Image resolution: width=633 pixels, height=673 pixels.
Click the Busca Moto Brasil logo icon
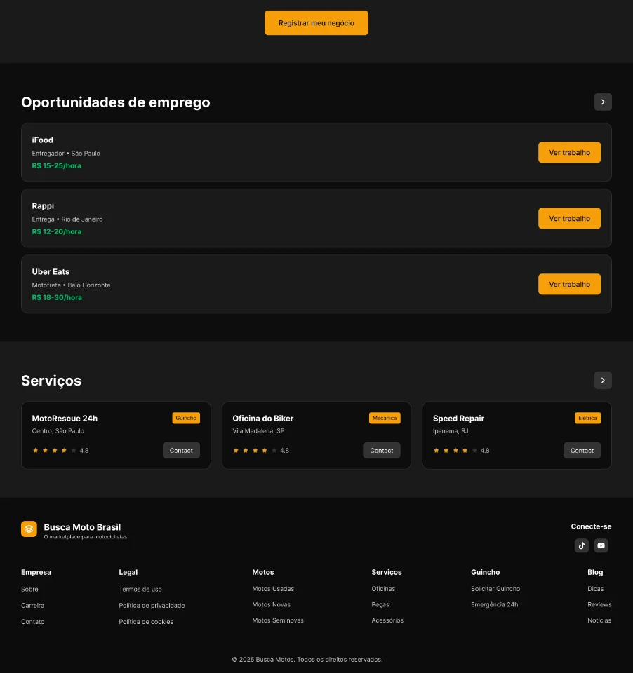29,529
